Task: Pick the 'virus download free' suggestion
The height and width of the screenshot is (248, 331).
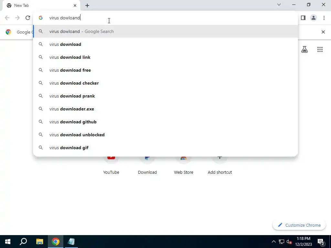Action: pos(165,70)
